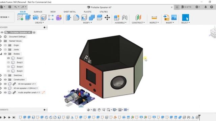Select the Move/Copy arrows tool
This screenshot has width=216, height=121.
[x=107, y=17]
